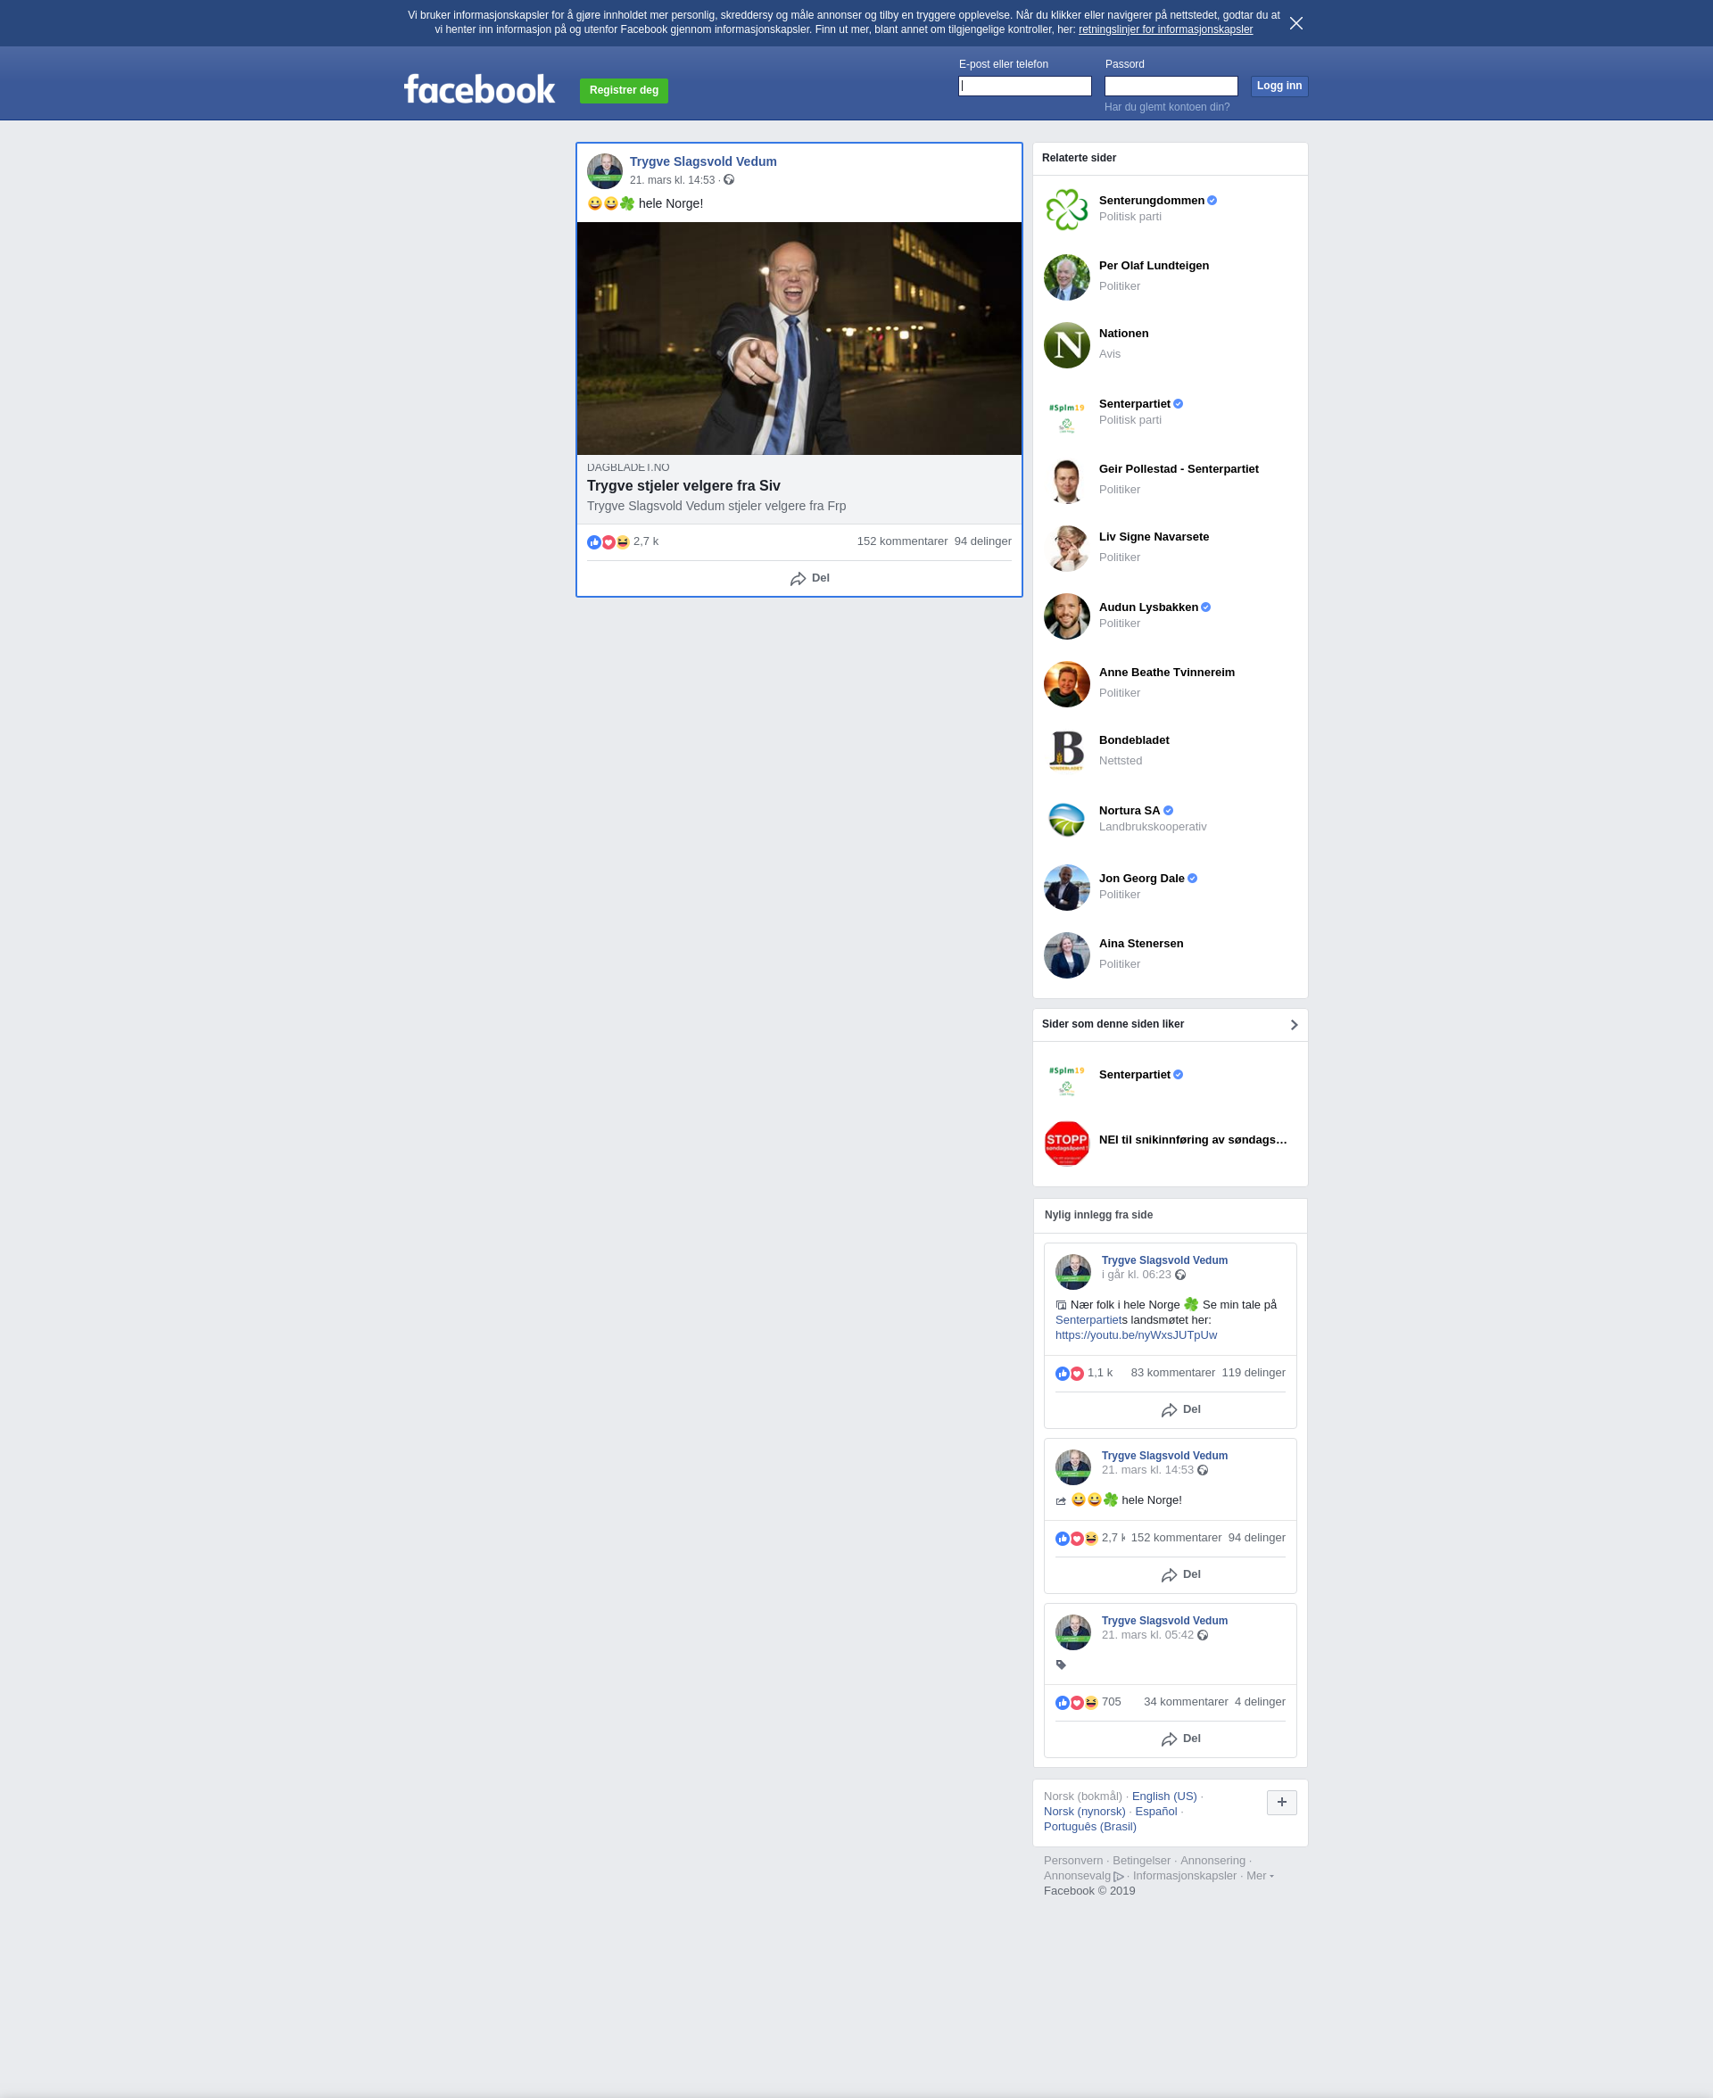Switch language to Português (Brasil)
This screenshot has width=1713, height=2098.
1090,1827
